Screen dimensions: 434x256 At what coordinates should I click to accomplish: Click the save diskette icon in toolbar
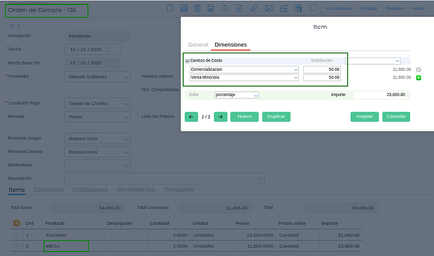coord(184,9)
